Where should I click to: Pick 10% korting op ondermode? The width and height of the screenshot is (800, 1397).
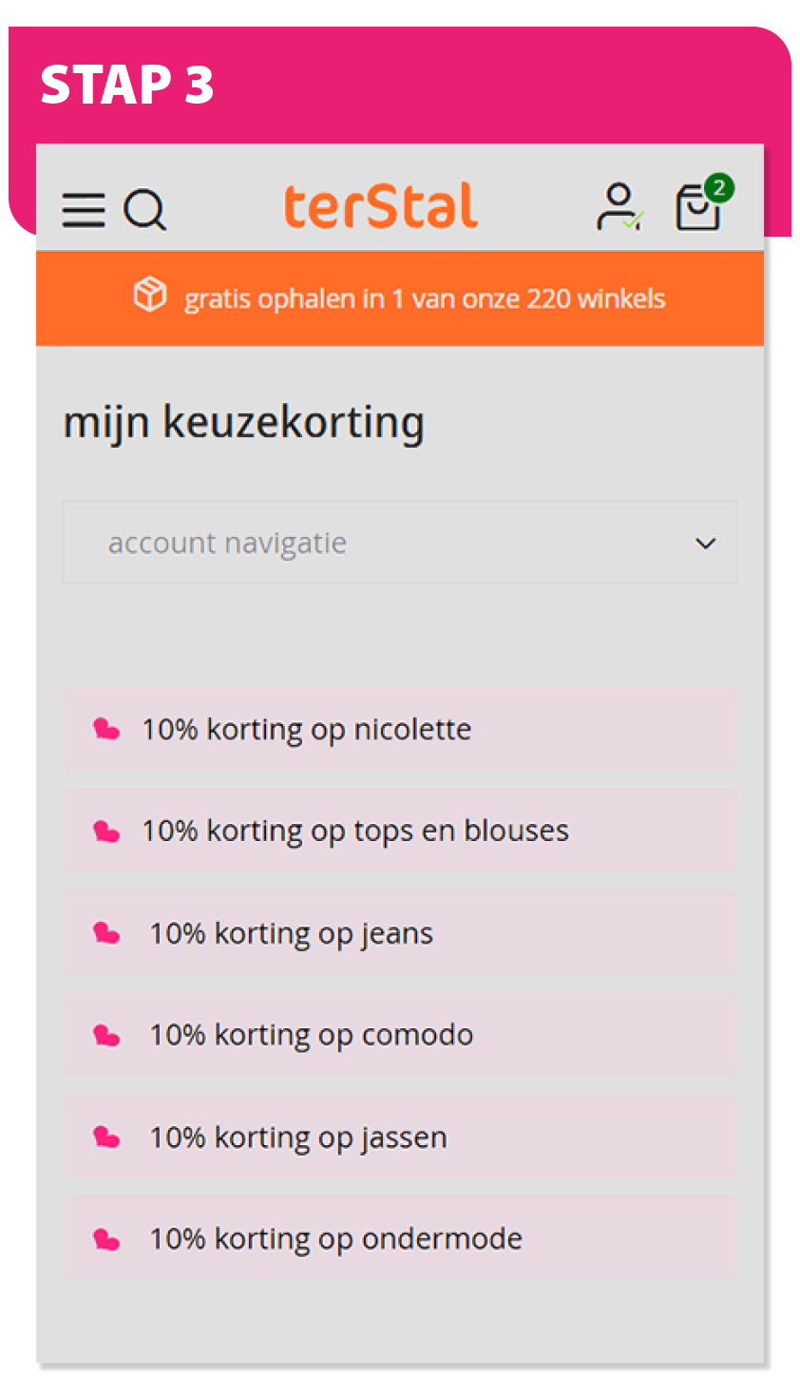[335, 1239]
